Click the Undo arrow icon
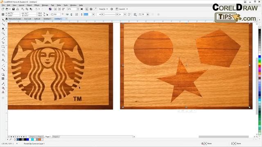Image resolution: width=262 pixels, height=147 pixels. [x=36, y=9]
